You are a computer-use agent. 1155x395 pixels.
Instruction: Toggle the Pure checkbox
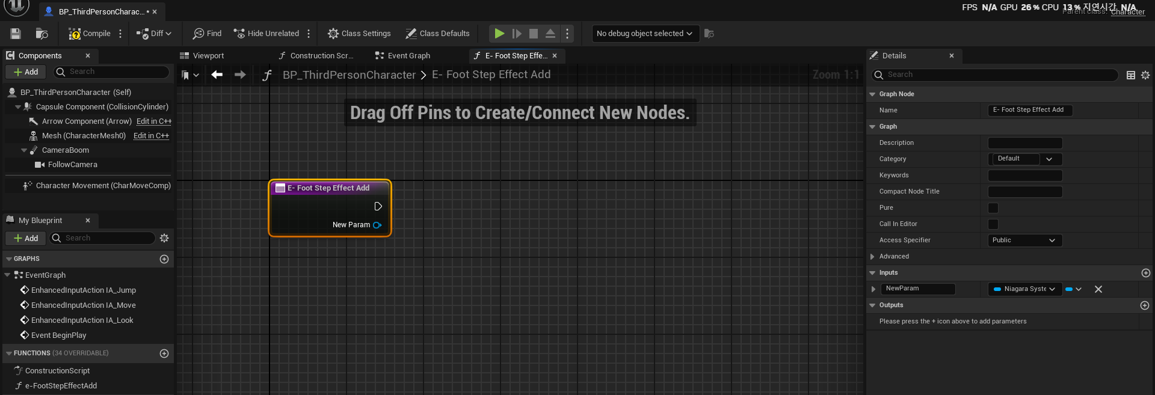click(993, 208)
